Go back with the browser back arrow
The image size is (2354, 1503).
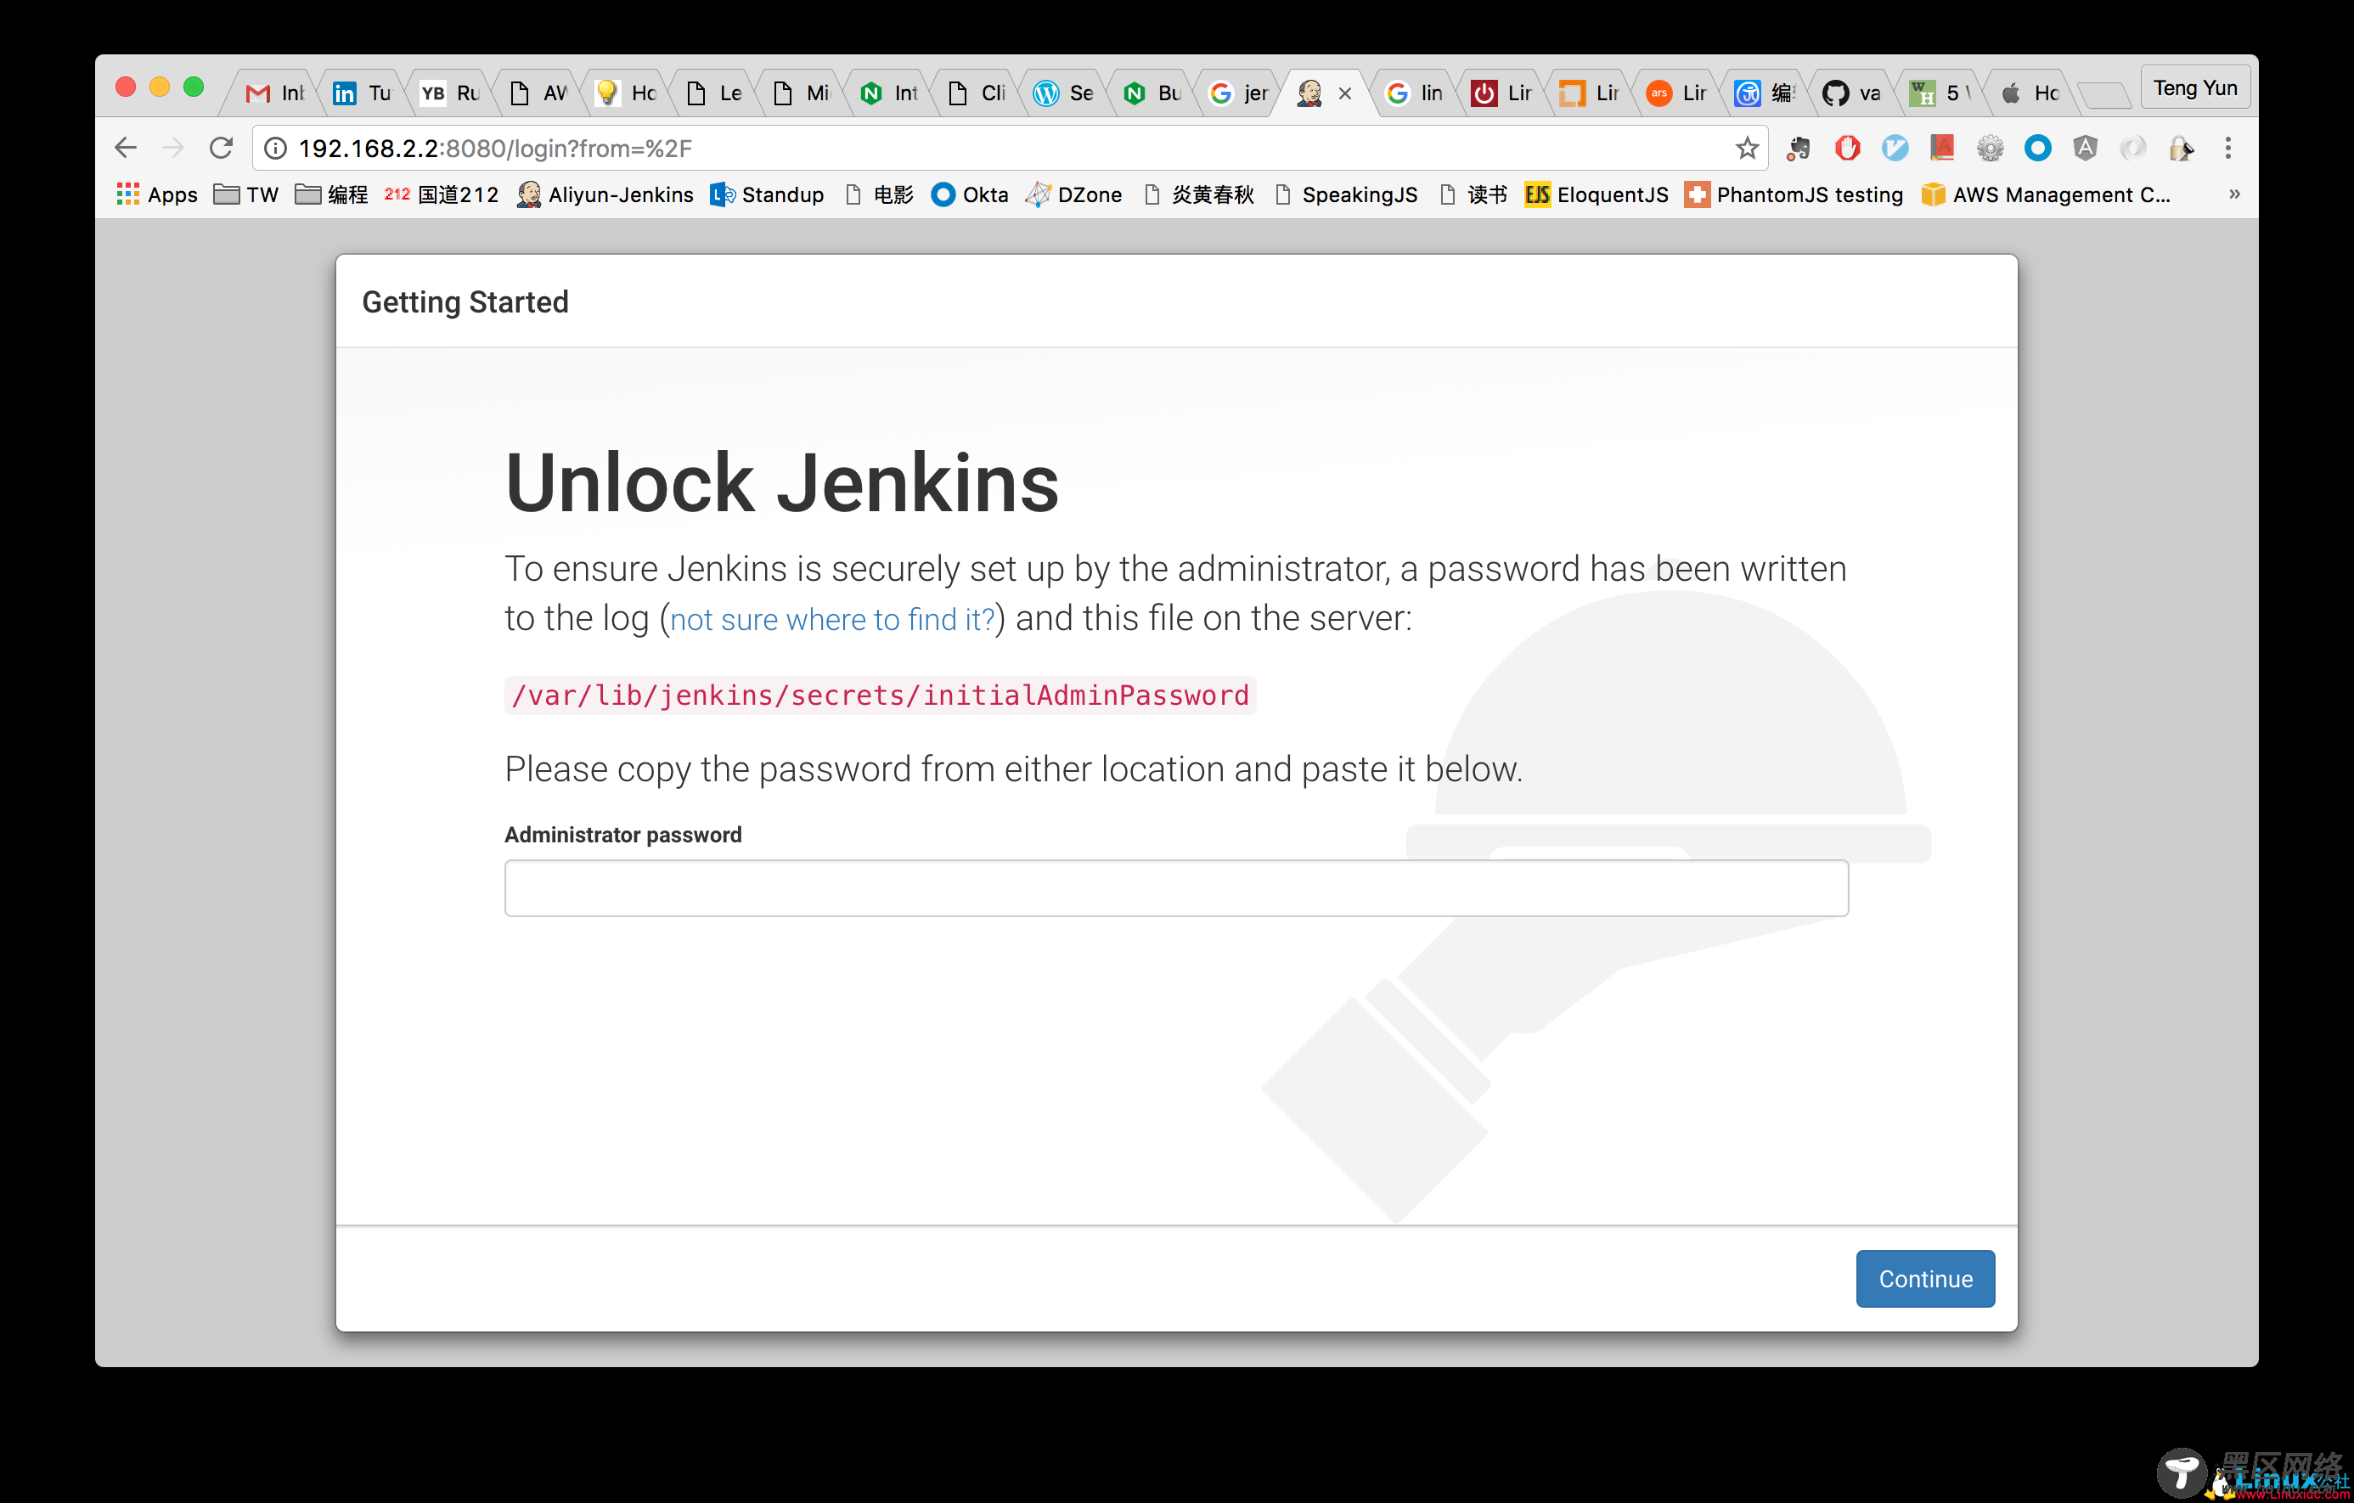coord(125,148)
